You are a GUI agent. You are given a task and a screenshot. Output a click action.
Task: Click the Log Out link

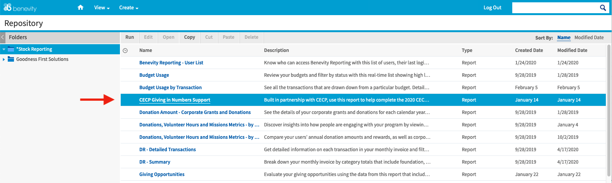point(492,7)
